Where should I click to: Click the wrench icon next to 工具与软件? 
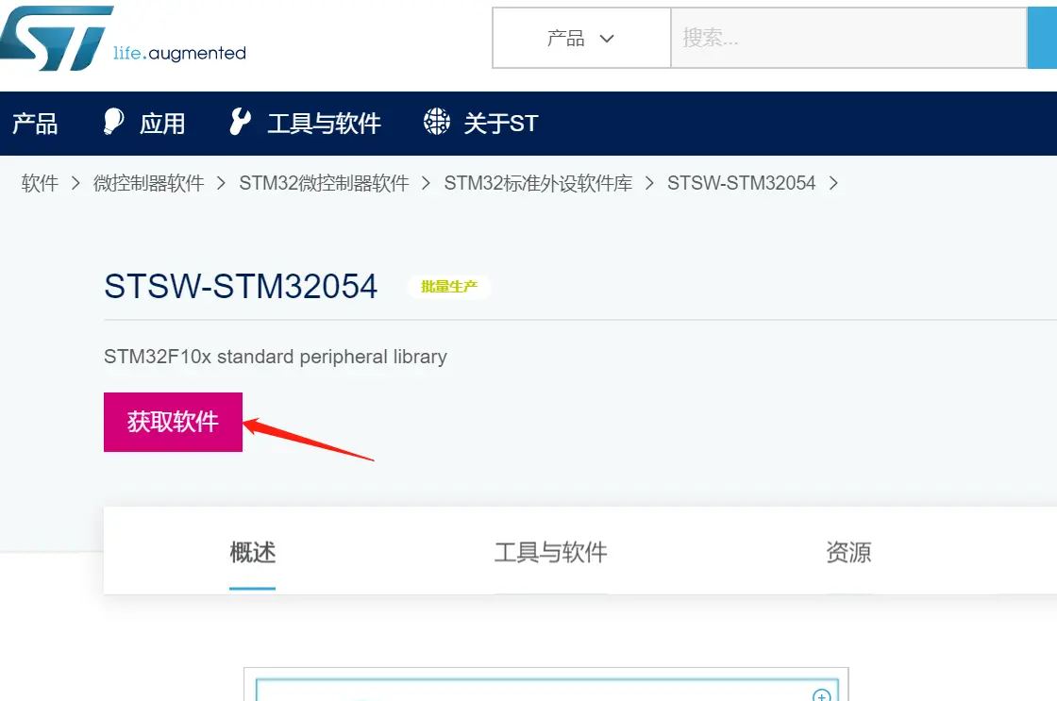240,122
